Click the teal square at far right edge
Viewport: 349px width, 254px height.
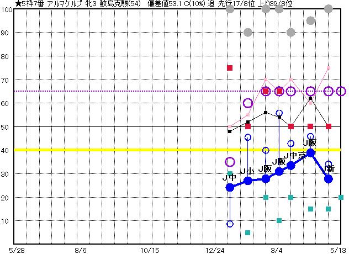(x=341, y=197)
